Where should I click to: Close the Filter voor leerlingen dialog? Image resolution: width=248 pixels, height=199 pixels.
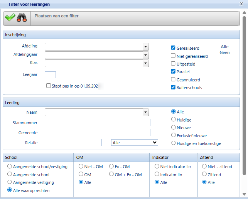coord(241,4)
